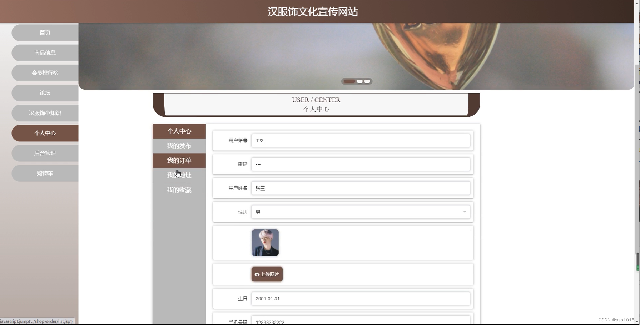Switch to 我的订单 tab

click(x=179, y=160)
